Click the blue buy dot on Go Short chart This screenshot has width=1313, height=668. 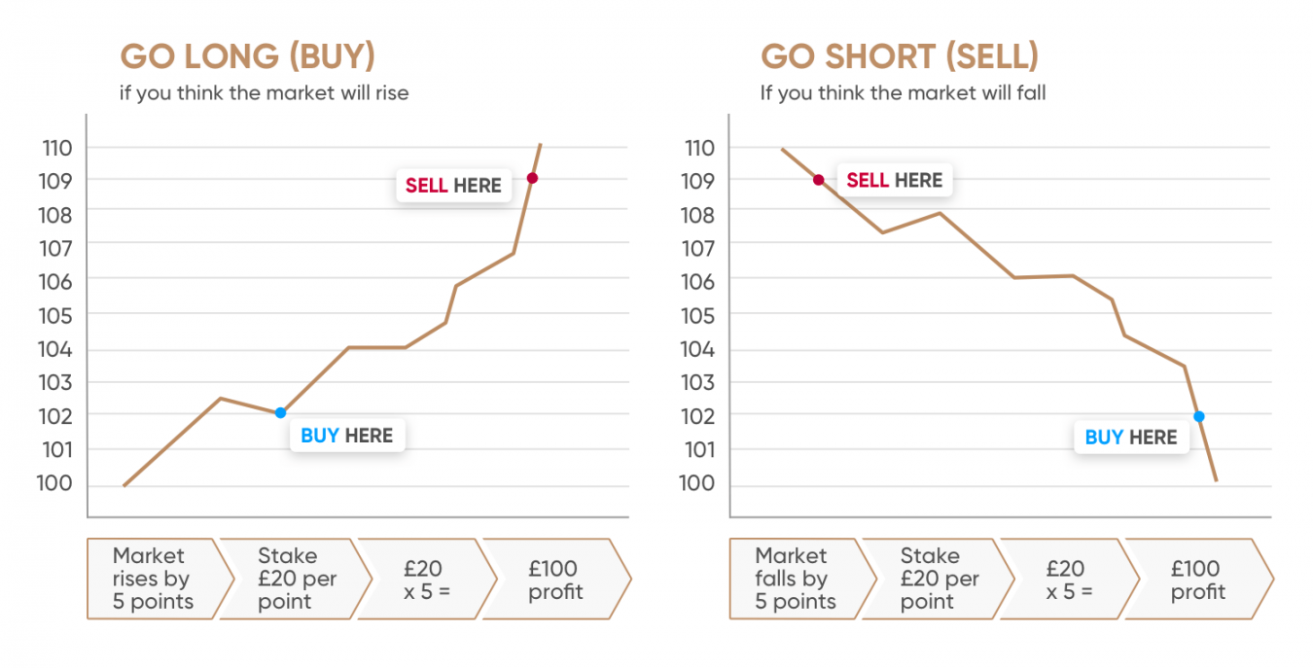[1199, 416]
